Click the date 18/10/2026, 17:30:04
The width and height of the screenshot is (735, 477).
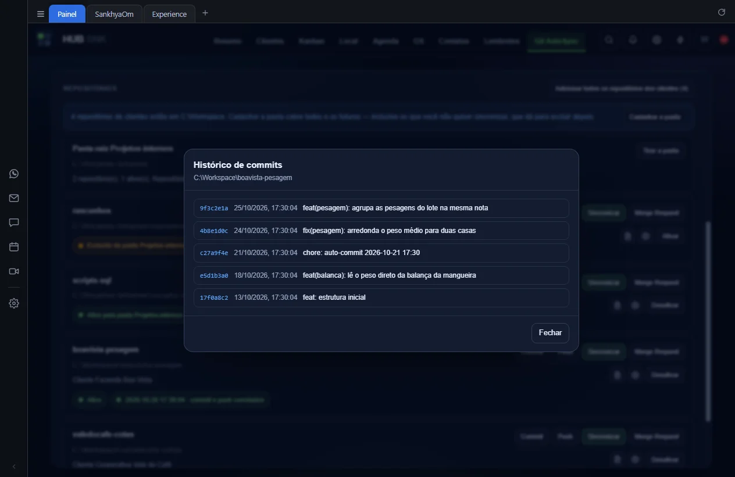click(266, 275)
